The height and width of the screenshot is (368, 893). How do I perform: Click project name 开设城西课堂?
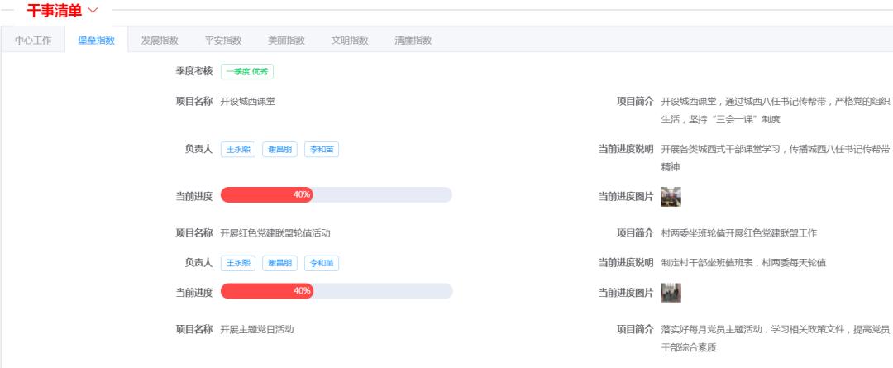248,102
